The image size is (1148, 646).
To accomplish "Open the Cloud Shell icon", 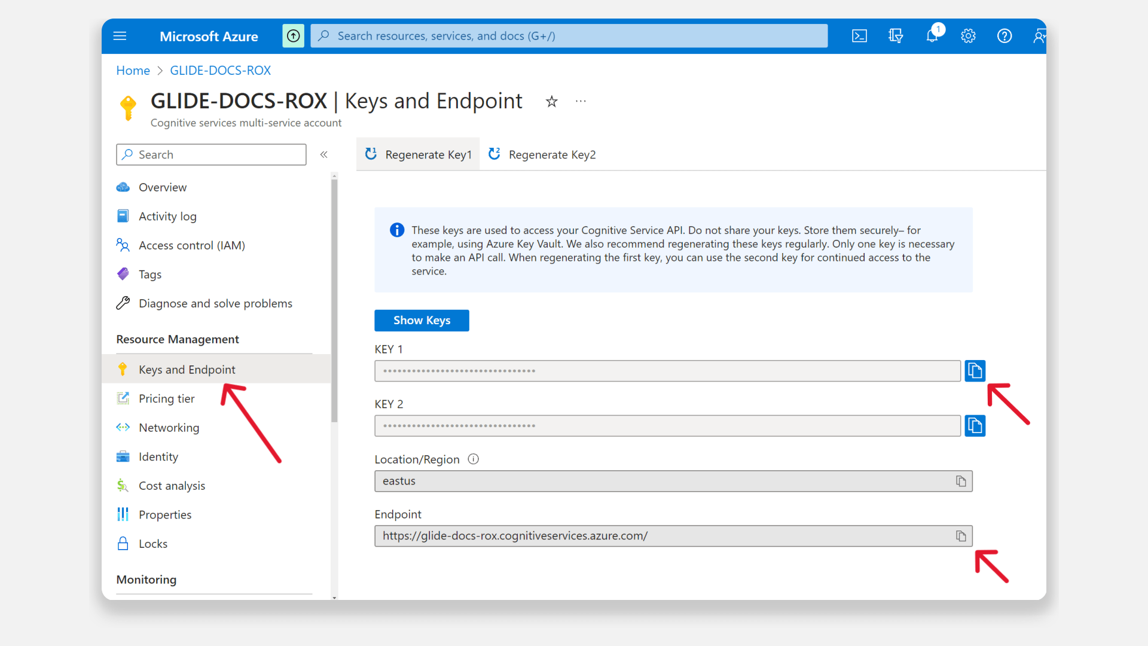I will (859, 36).
